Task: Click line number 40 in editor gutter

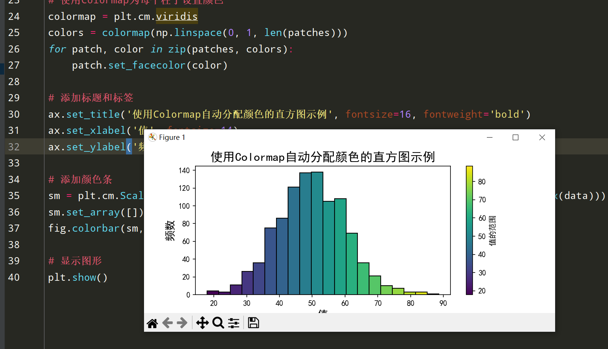Action: (14, 277)
